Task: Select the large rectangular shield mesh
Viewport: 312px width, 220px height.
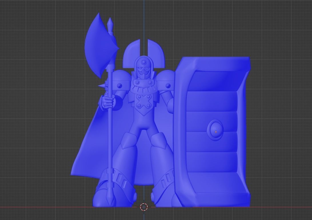Action: click(x=211, y=132)
